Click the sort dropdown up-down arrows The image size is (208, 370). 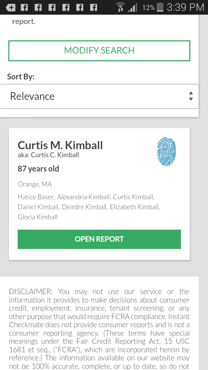click(x=191, y=96)
